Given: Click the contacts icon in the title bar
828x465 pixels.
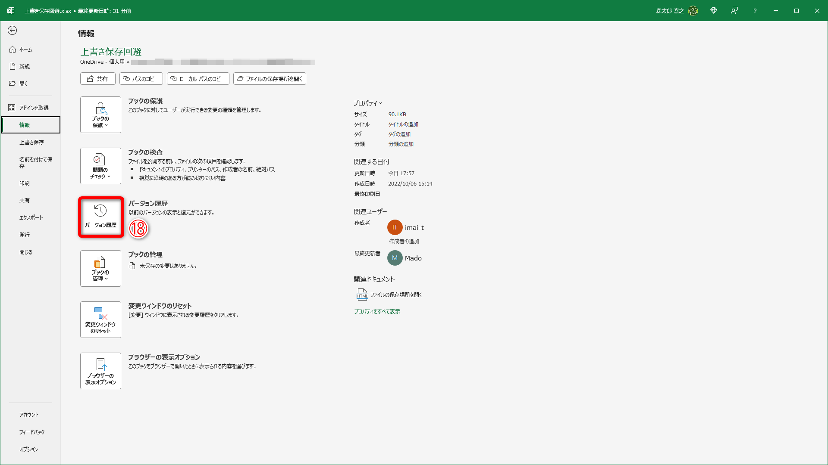Looking at the screenshot, I should coord(734,10).
